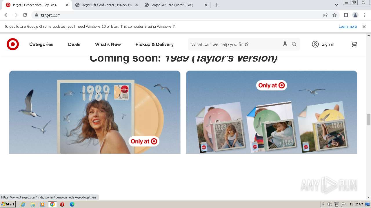Screen dimensions: 371x208
Task: Open Opera browser from taskbar
Action: (62, 204)
